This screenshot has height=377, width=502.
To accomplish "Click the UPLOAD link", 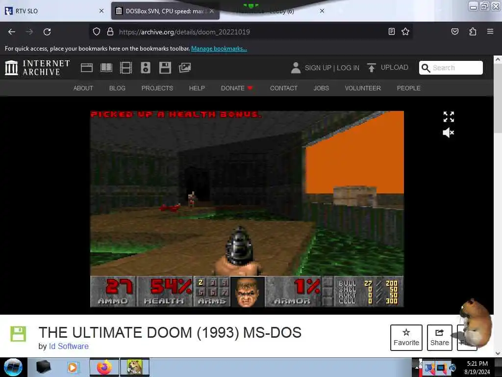I will pos(395,67).
